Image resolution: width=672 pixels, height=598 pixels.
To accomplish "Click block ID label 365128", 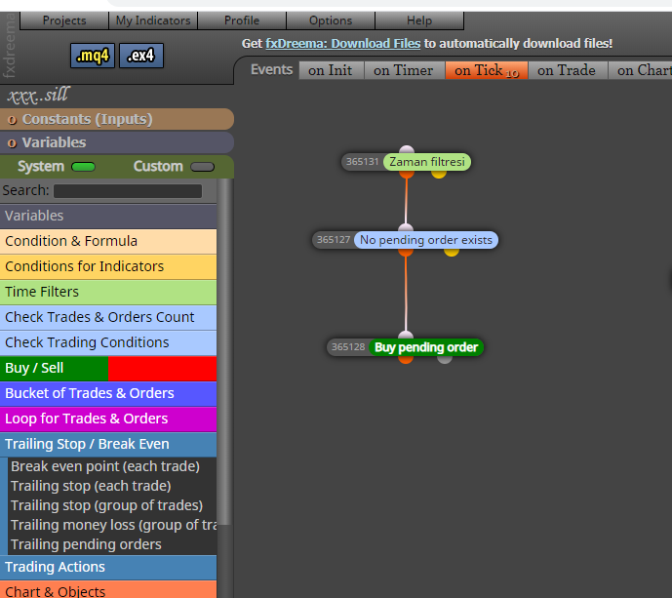I will tap(348, 347).
